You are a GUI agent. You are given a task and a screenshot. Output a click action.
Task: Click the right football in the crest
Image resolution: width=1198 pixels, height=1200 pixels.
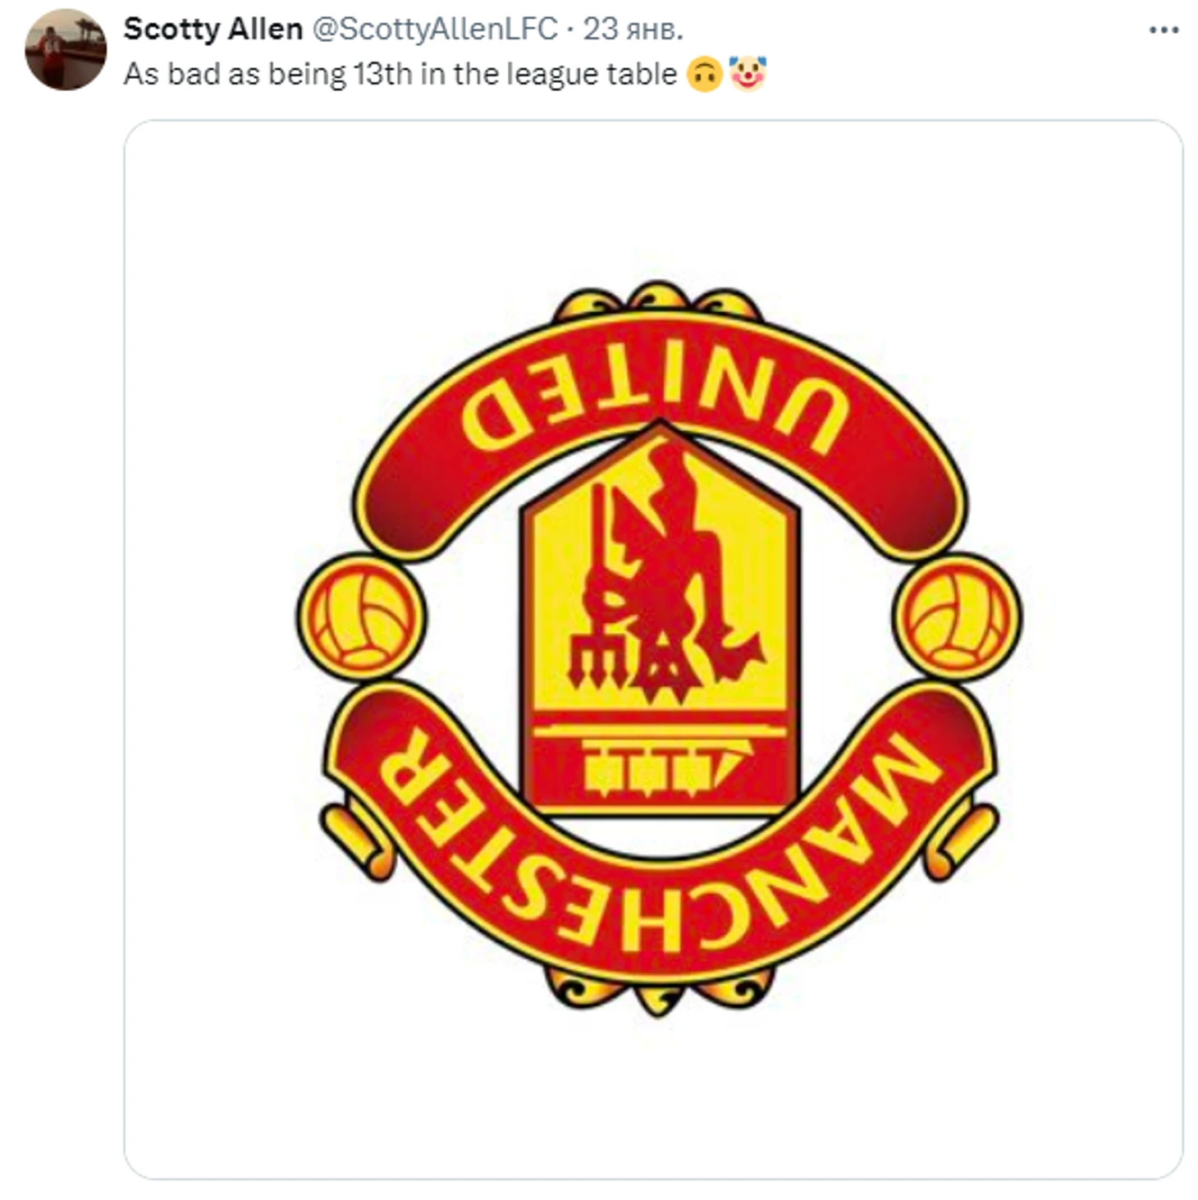pos(958,617)
